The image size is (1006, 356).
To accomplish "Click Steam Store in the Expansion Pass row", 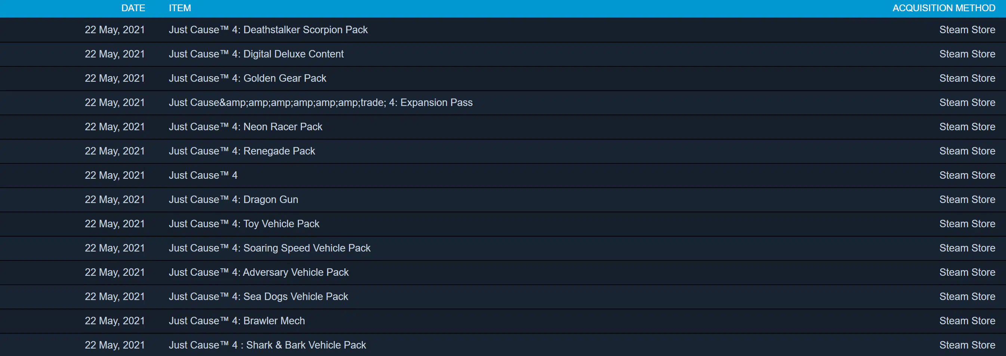I will (967, 103).
